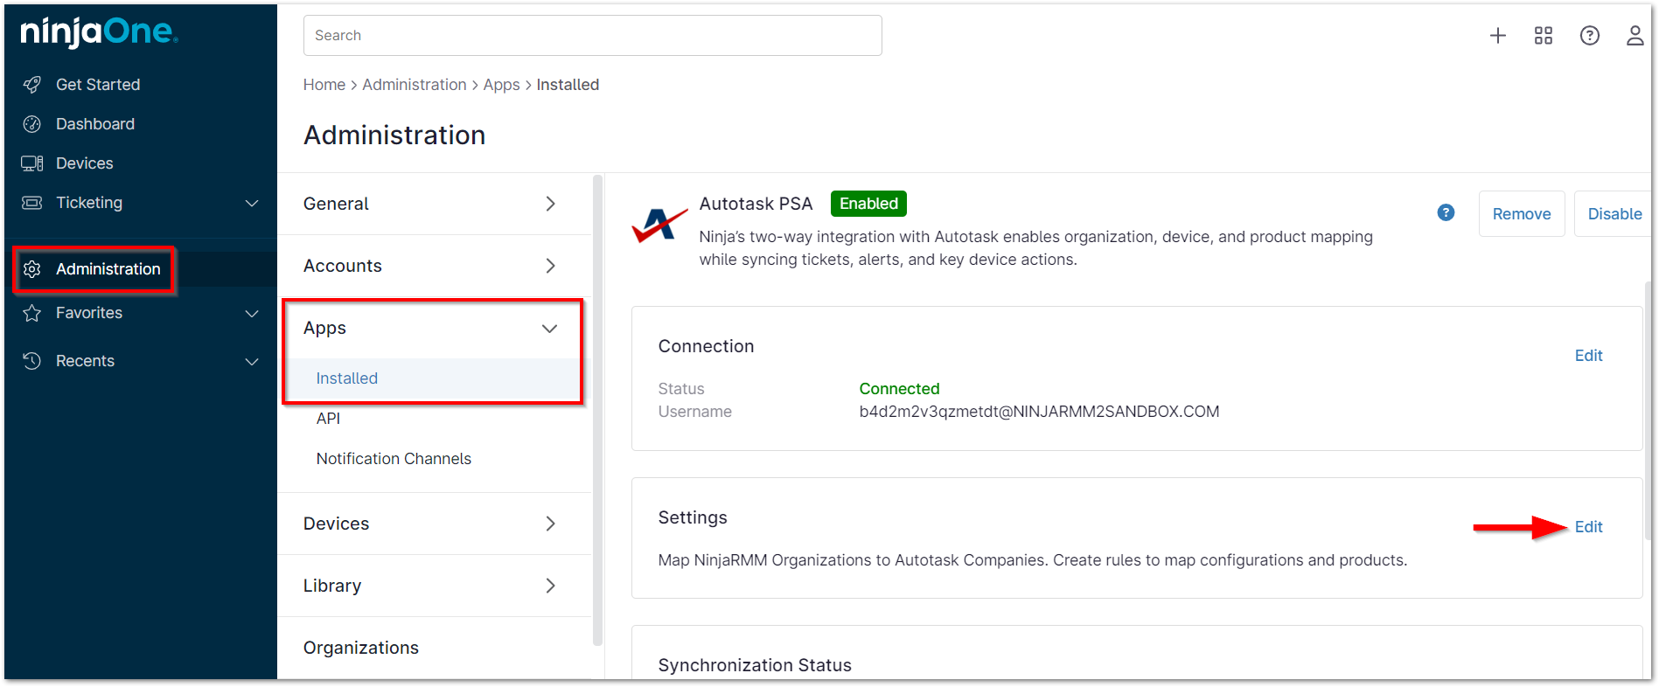The image size is (1659, 687).
Task: Click the blue help icon beside Remove
Action: 1446,212
